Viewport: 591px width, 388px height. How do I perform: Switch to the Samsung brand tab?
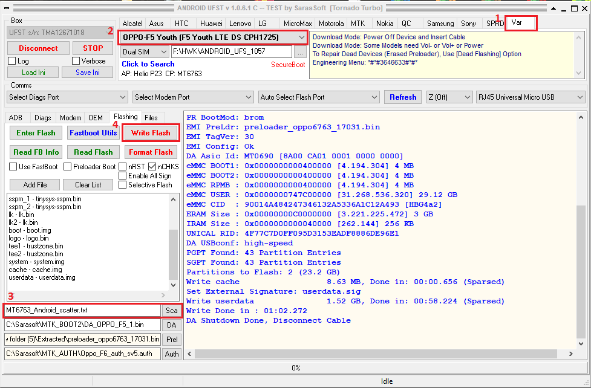click(440, 24)
